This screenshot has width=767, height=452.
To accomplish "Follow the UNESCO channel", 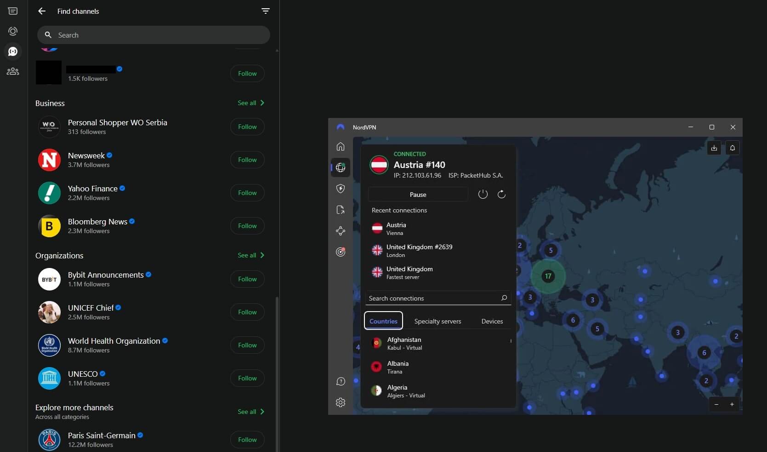I will click(247, 378).
